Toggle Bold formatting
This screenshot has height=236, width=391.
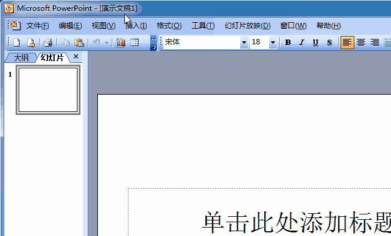tap(288, 43)
